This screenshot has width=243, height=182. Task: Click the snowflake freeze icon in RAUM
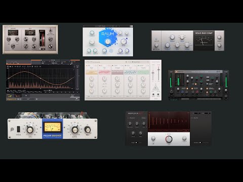click(111, 51)
